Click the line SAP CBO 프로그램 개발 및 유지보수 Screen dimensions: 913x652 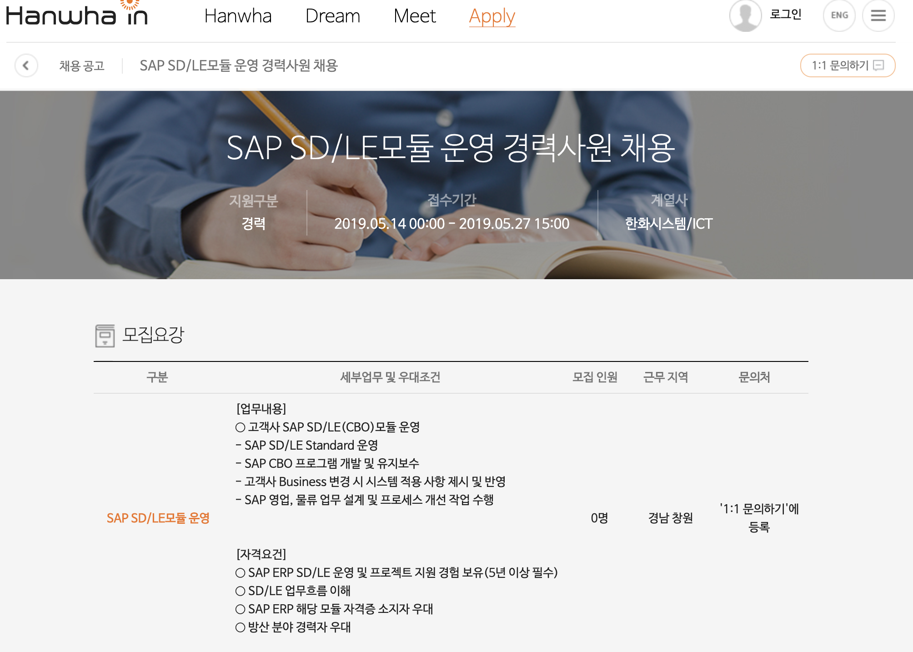(x=327, y=463)
